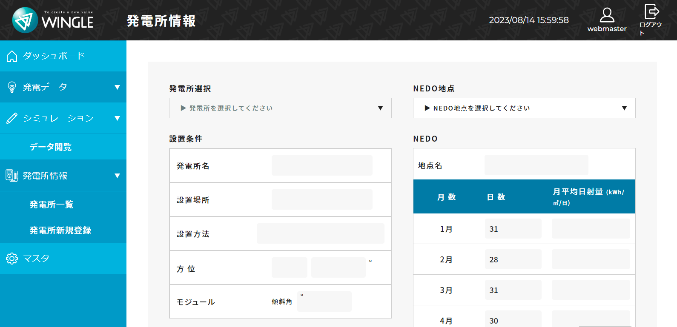The image size is (677, 327).
Task: Open the データ閲覧 submenu item
Action: pyautogui.click(x=51, y=147)
